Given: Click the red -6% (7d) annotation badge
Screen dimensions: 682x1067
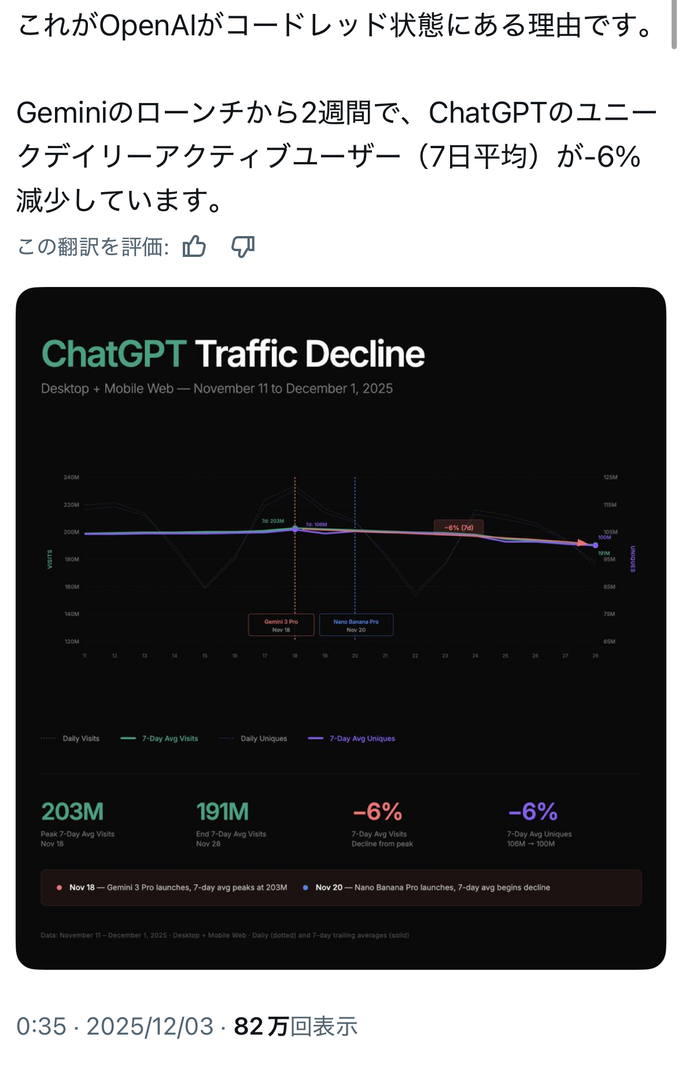Looking at the screenshot, I should (459, 527).
